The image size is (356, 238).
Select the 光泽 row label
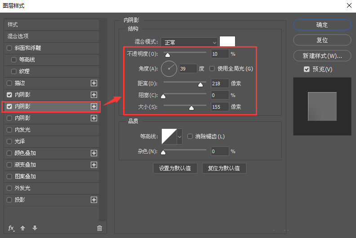[20, 141]
